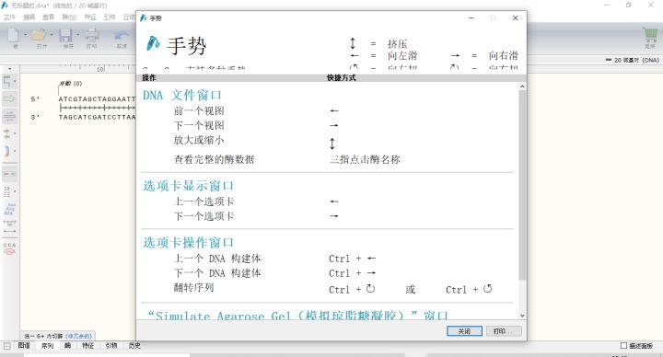The height and width of the screenshot is (357, 663).
Task: Click the shopping cart order icon
Action: (x=650, y=35)
